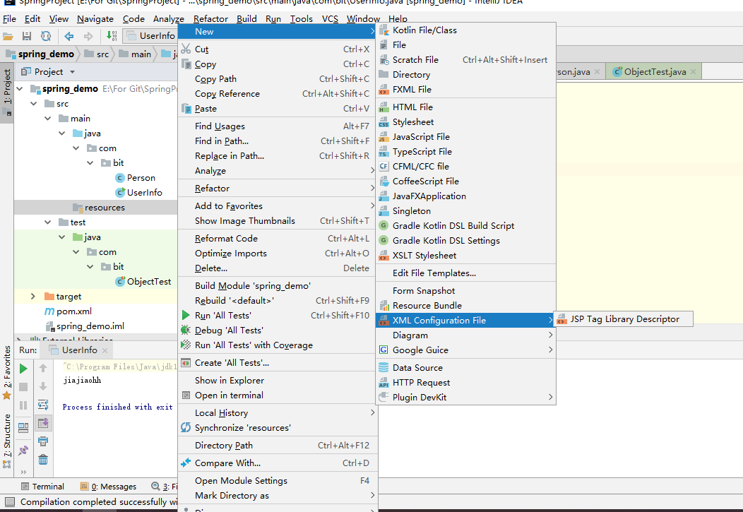Click the down arrow in Run panel
Viewport: 743px width, 512px height.
[43, 386]
